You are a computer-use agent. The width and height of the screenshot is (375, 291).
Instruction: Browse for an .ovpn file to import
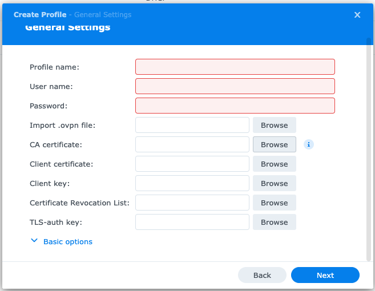tap(274, 125)
